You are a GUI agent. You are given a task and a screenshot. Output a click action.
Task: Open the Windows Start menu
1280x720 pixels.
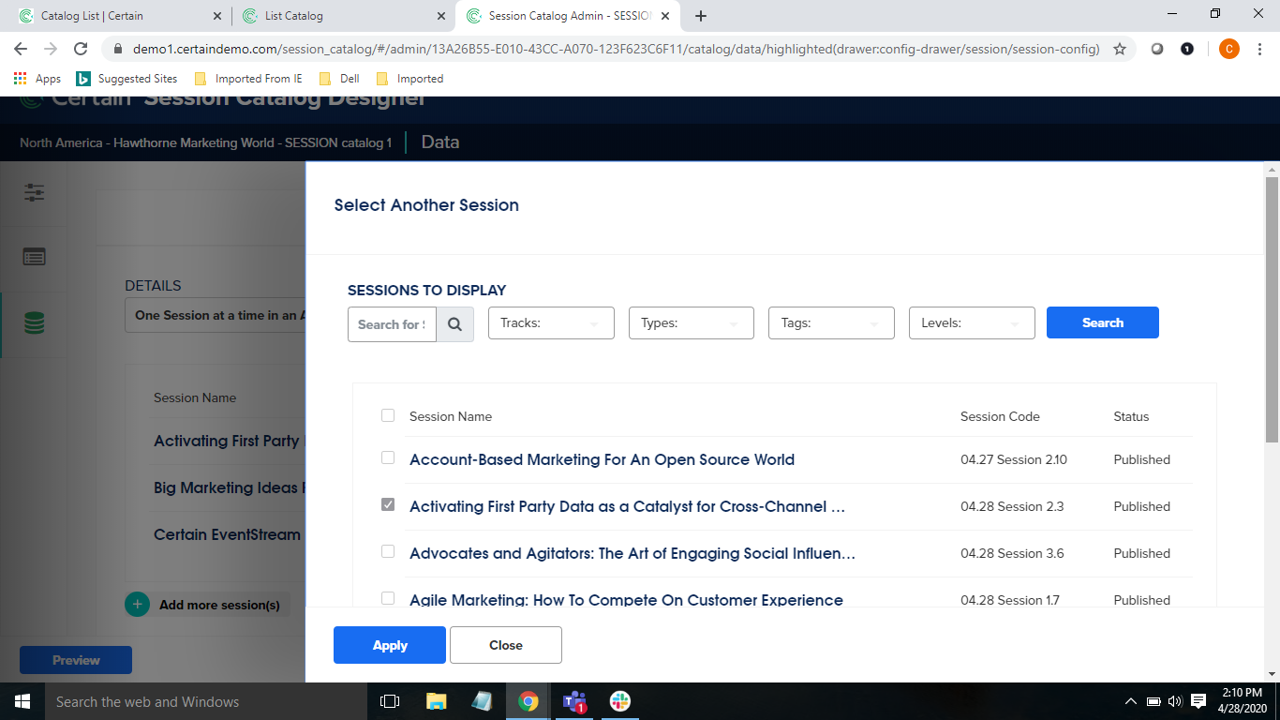pyautogui.click(x=22, y=701)
